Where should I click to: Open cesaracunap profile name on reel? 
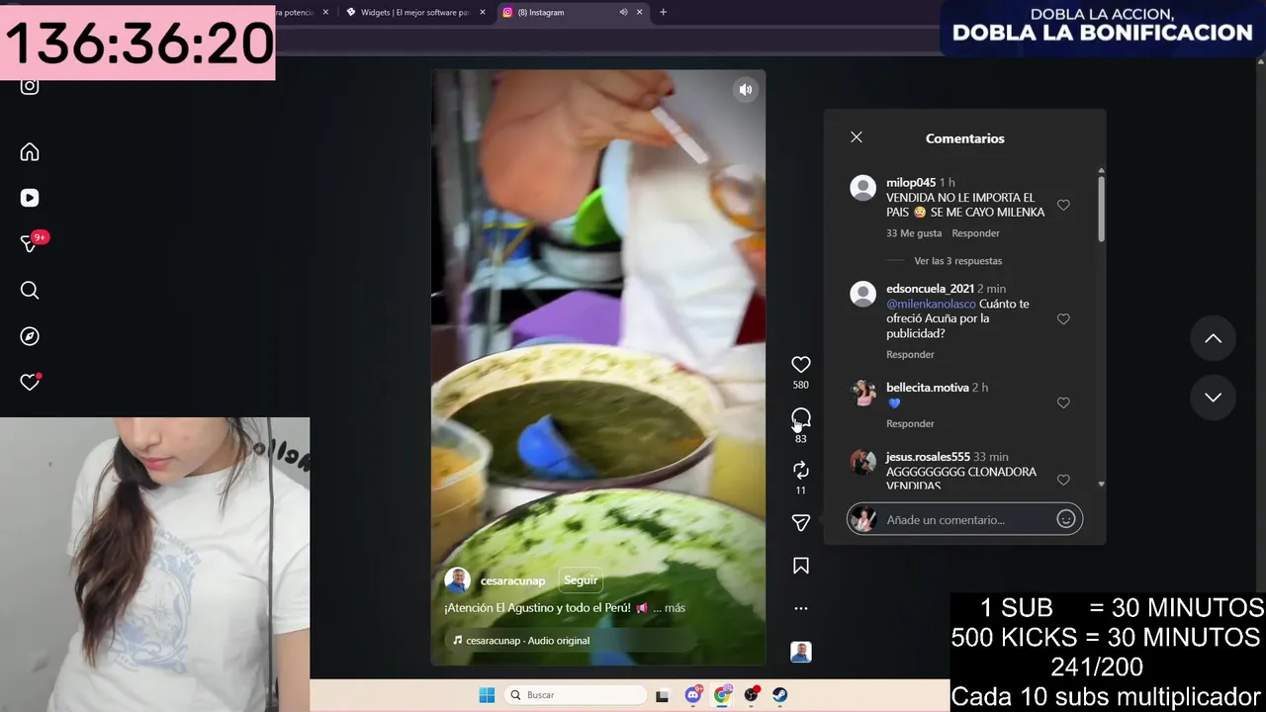pyautogui.click(x=512, y=580)
